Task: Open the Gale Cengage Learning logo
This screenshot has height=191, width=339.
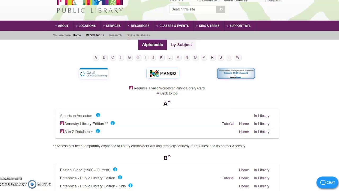Action: pyautogui.click(x=94, y=73)
